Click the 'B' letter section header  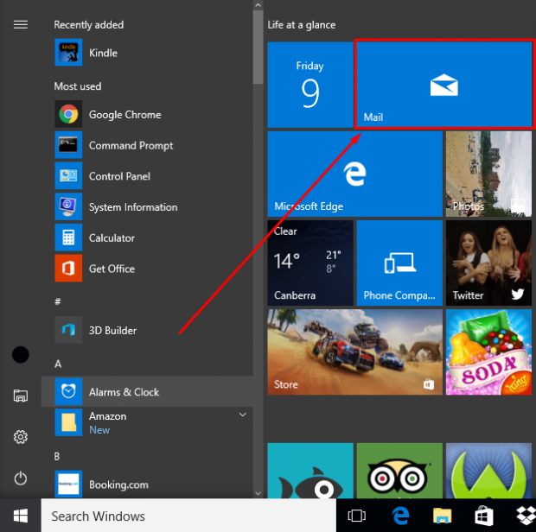(x=57, y=456)
